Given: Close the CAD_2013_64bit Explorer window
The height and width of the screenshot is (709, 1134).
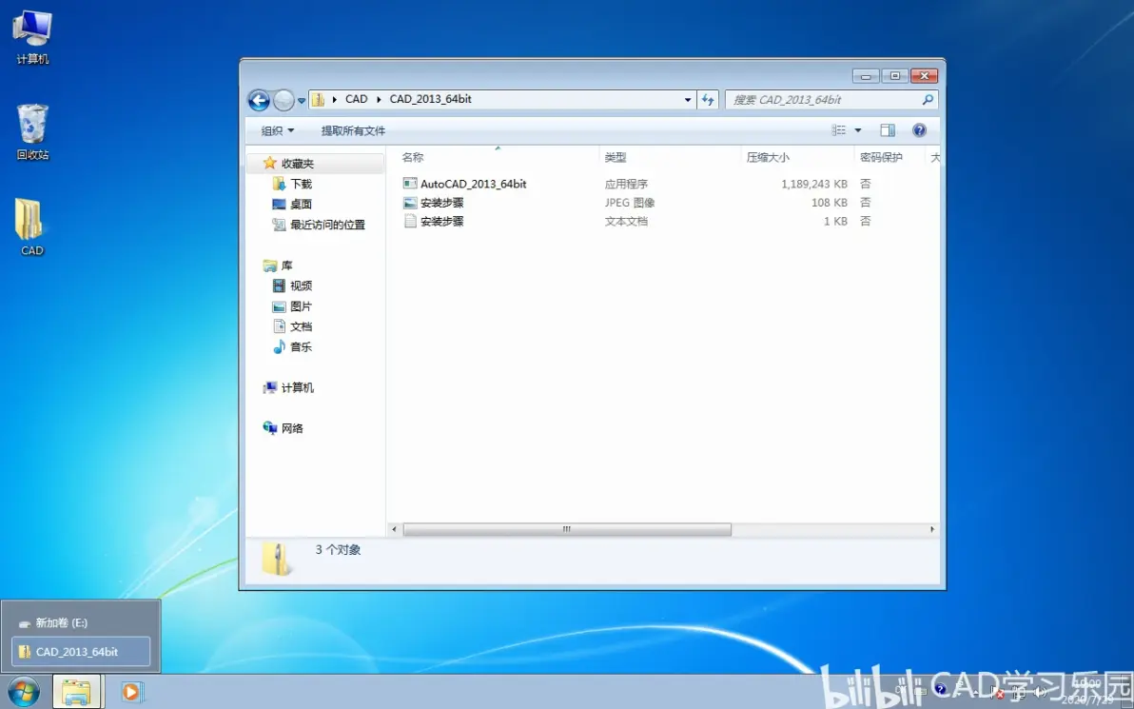Looking at the screenshot, I should (x=925, y=75).
